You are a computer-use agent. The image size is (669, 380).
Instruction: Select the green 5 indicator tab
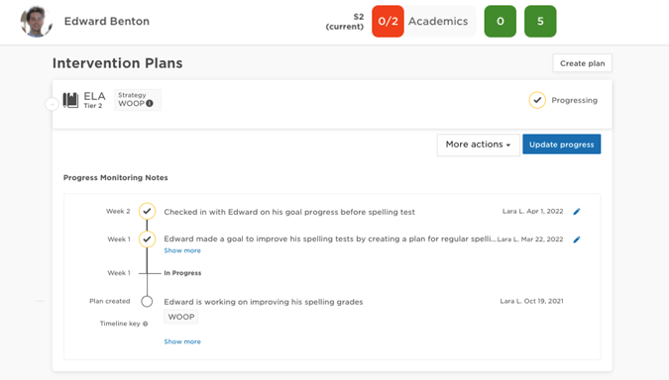(540, 22)
